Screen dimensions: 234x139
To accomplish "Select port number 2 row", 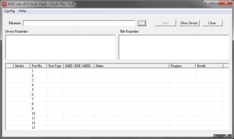I will pos(117,76).
